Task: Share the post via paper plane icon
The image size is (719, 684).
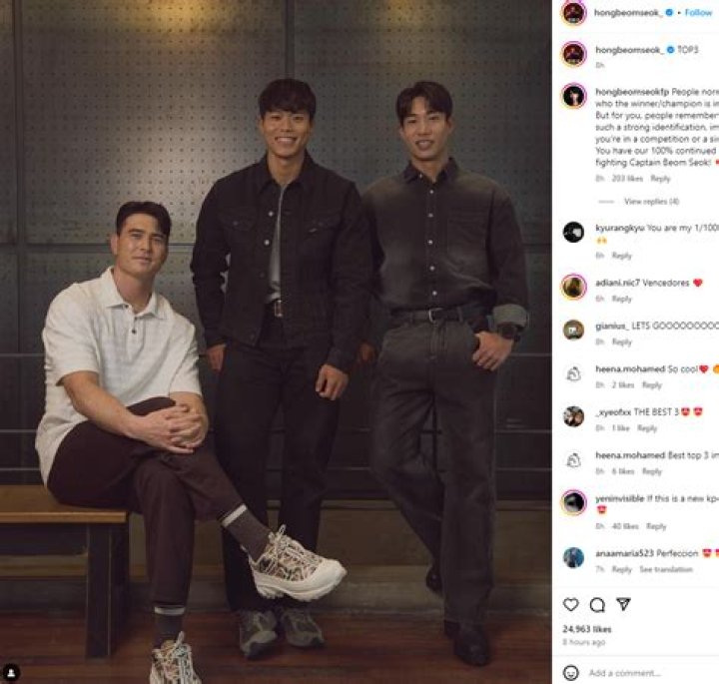Action: point(623,604)
